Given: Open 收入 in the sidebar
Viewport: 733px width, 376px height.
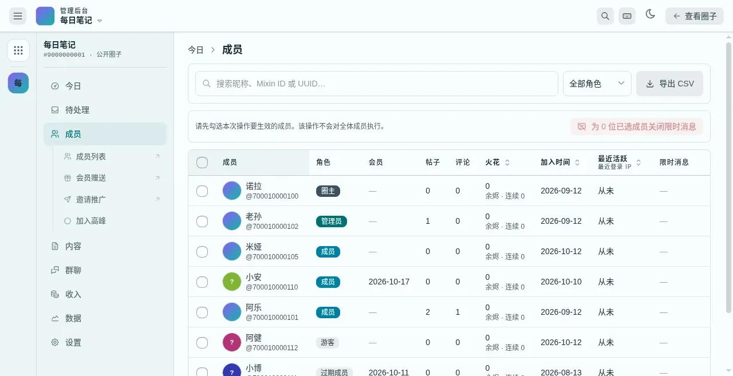Looking at the screenshot, I should point(105,294).
